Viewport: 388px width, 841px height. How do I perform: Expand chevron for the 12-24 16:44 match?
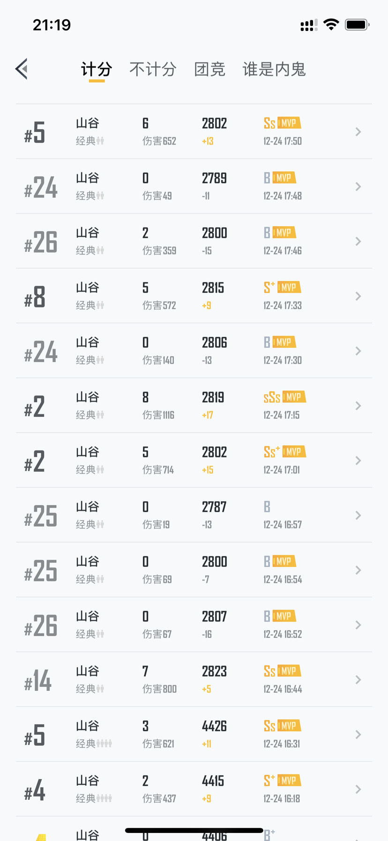pos(358,680)
